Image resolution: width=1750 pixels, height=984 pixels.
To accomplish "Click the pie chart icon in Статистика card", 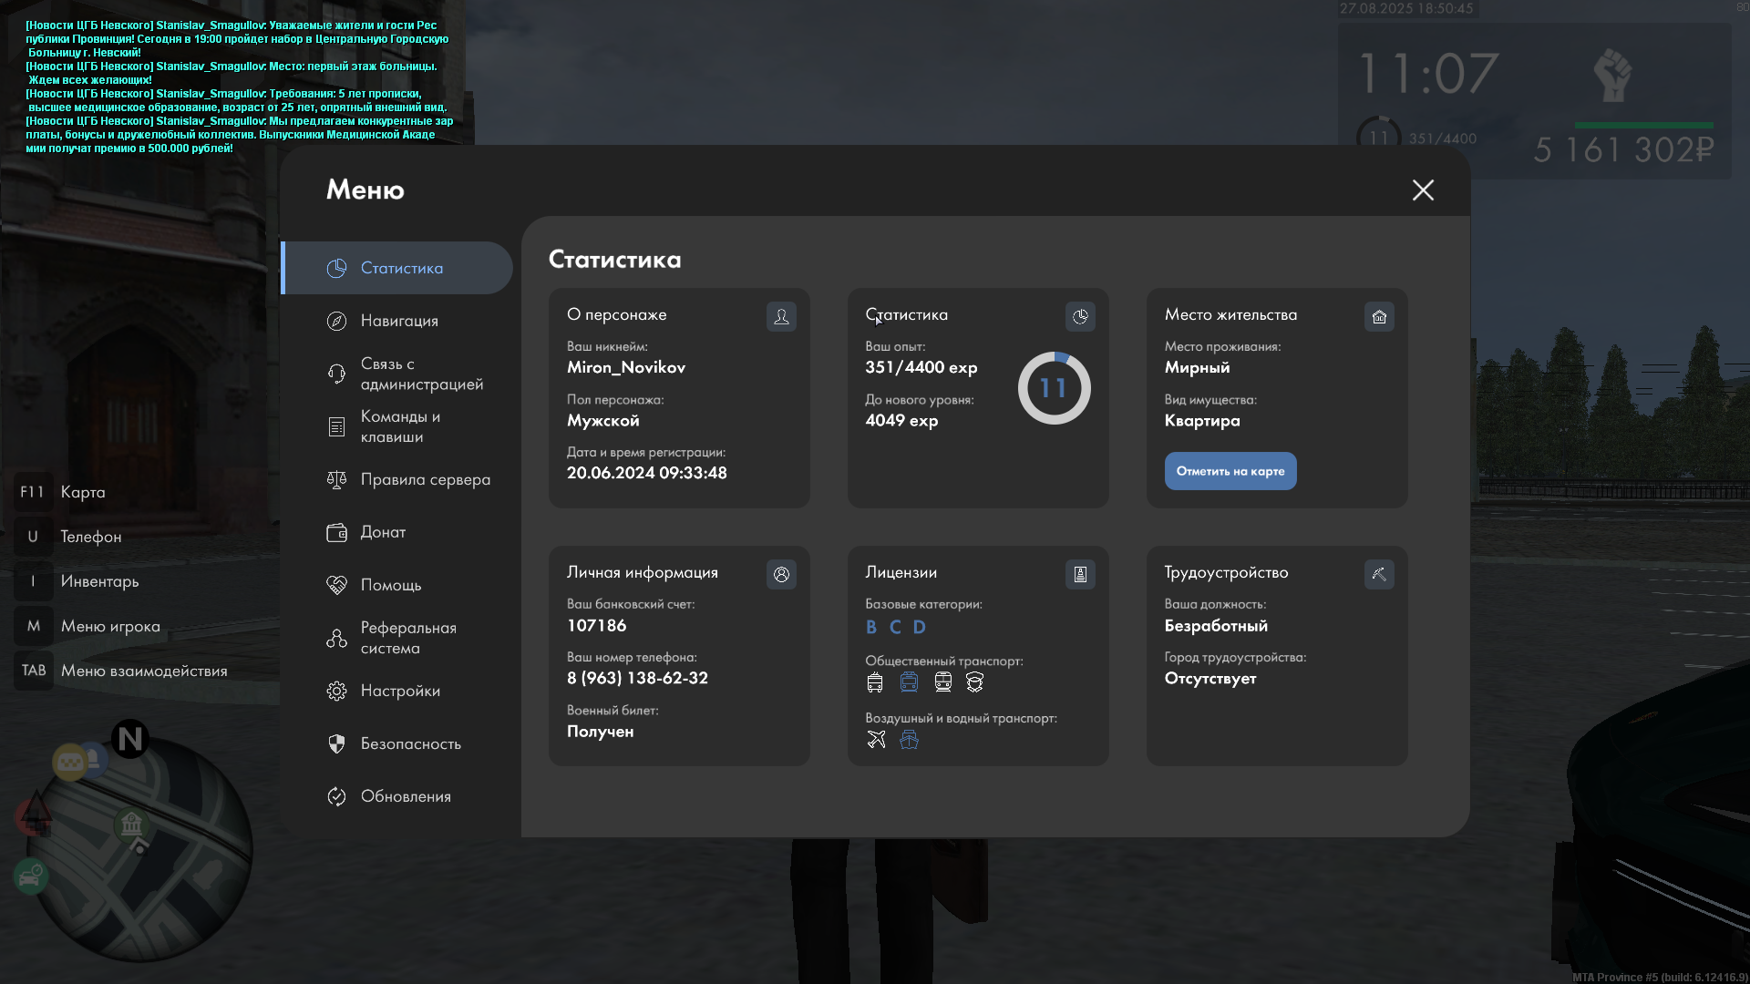I will point(1080,316).
